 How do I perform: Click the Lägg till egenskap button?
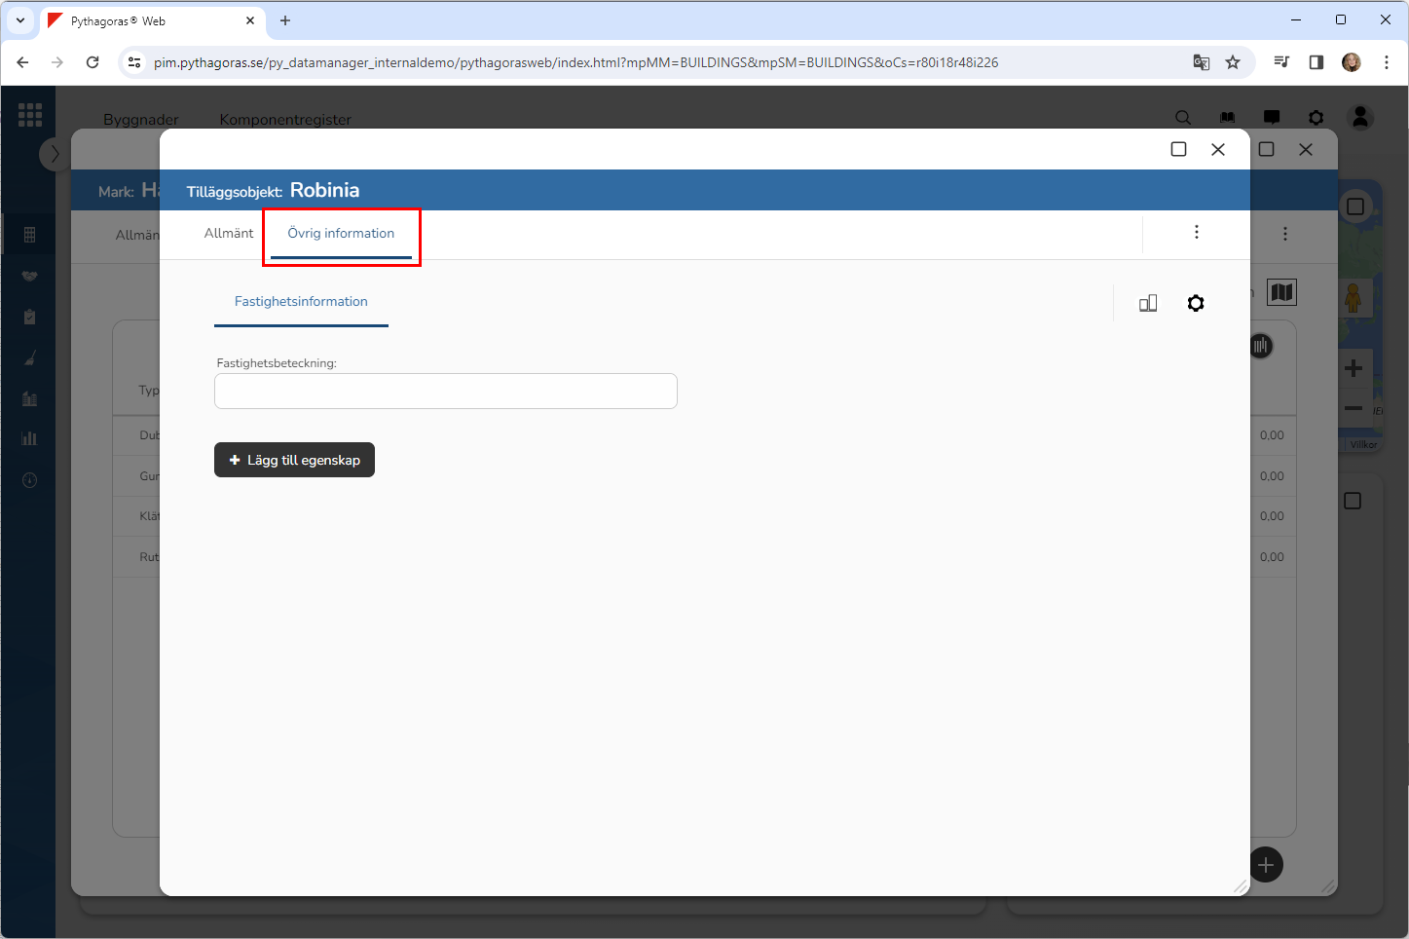pos(294,460)
